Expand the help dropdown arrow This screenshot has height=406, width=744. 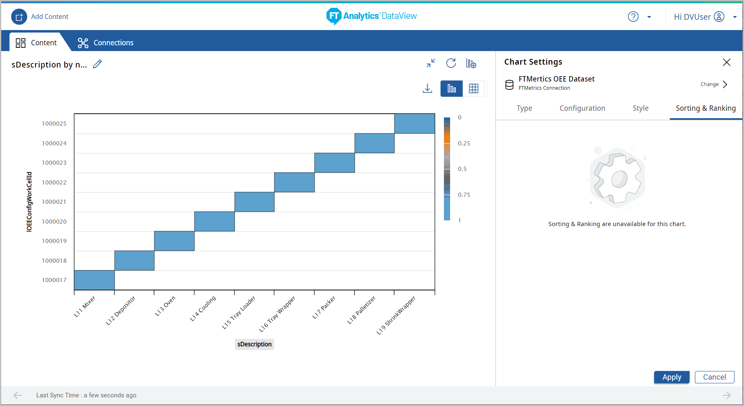(x=649, y=17)
